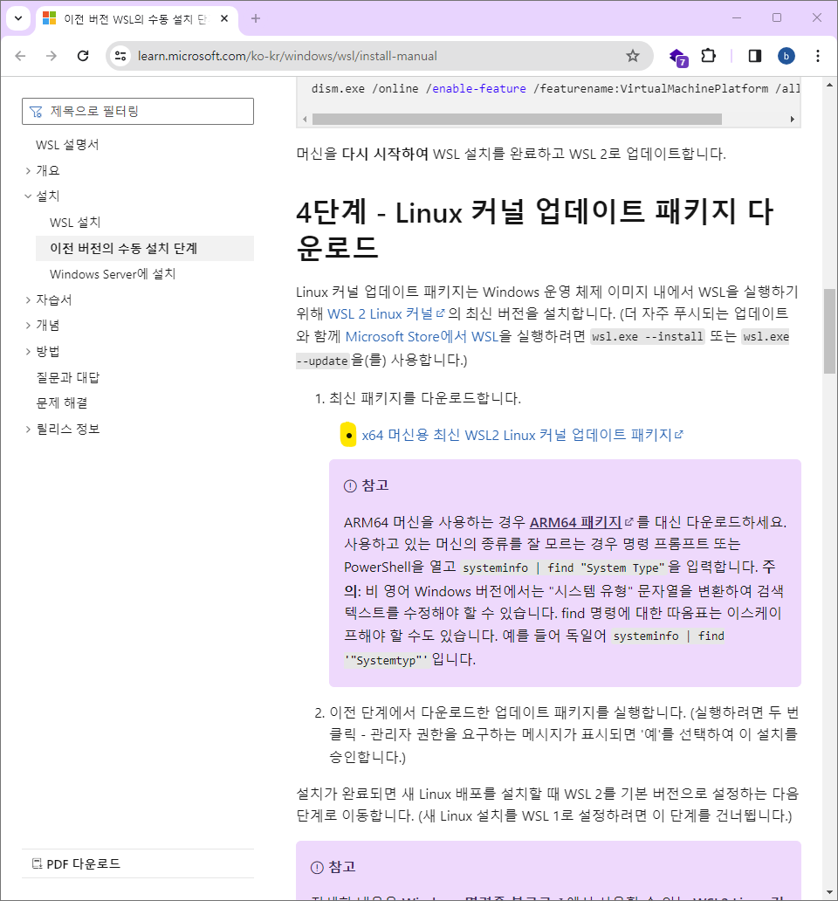Viewport: 838px width, 901px height.
Task: Click PDF 다운로드 button
Action: pyautogui.click(x=77, y=863)
